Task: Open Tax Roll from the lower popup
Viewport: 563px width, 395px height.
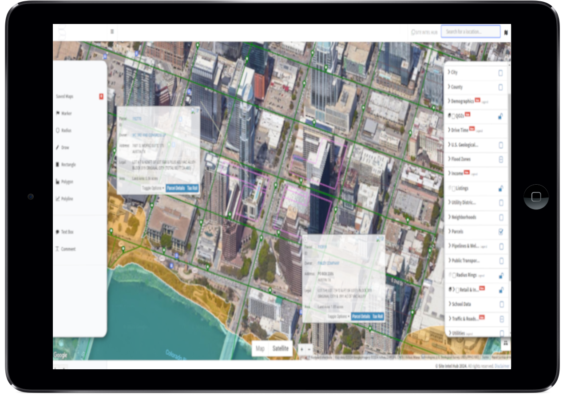Action: point(378,316)
